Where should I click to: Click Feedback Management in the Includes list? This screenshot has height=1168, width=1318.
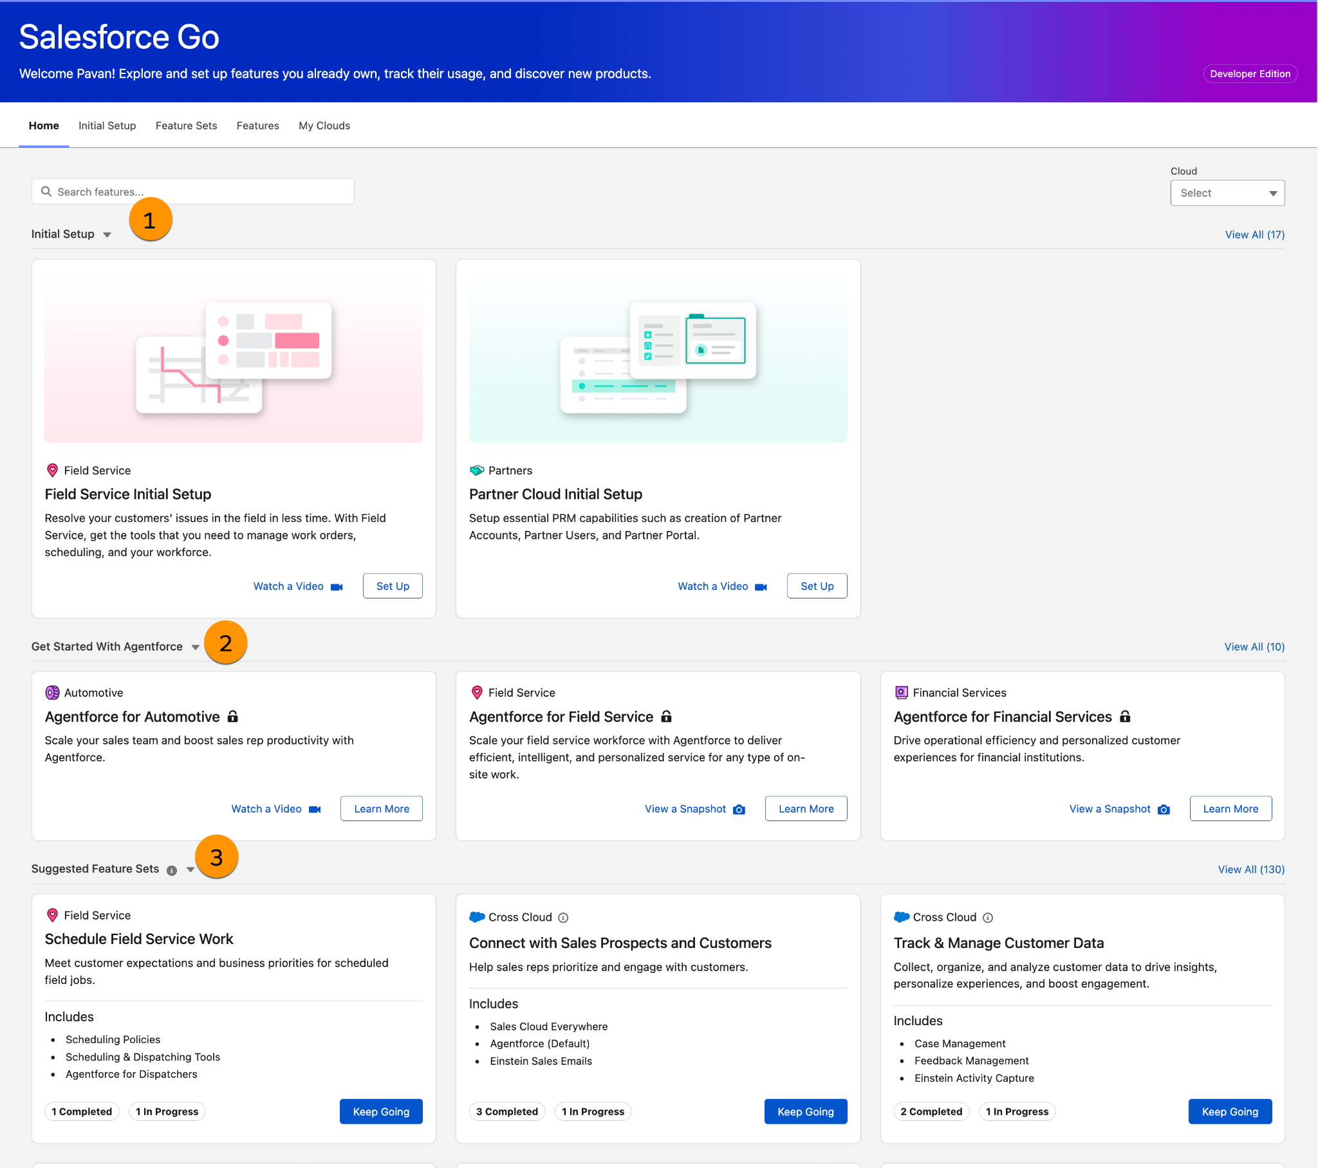[971, 1061]
